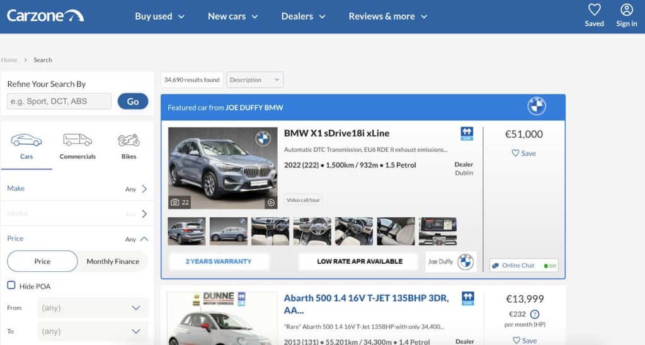This screenshot has width=645, height=345.
Task: Click the Refine Your Search keyword field
Action: tap(59, 101)
